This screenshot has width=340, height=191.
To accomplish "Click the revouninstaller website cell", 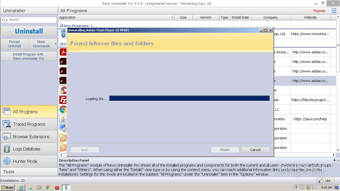I will (310, 34).
